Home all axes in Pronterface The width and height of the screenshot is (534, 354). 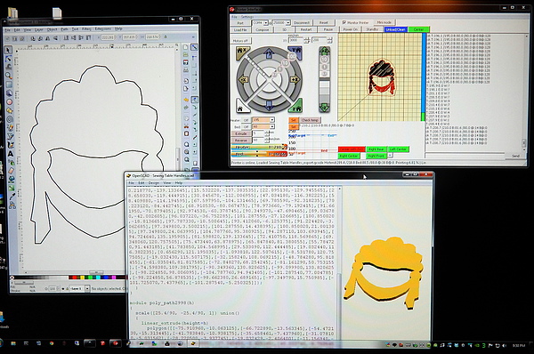(x=242, y=108)
